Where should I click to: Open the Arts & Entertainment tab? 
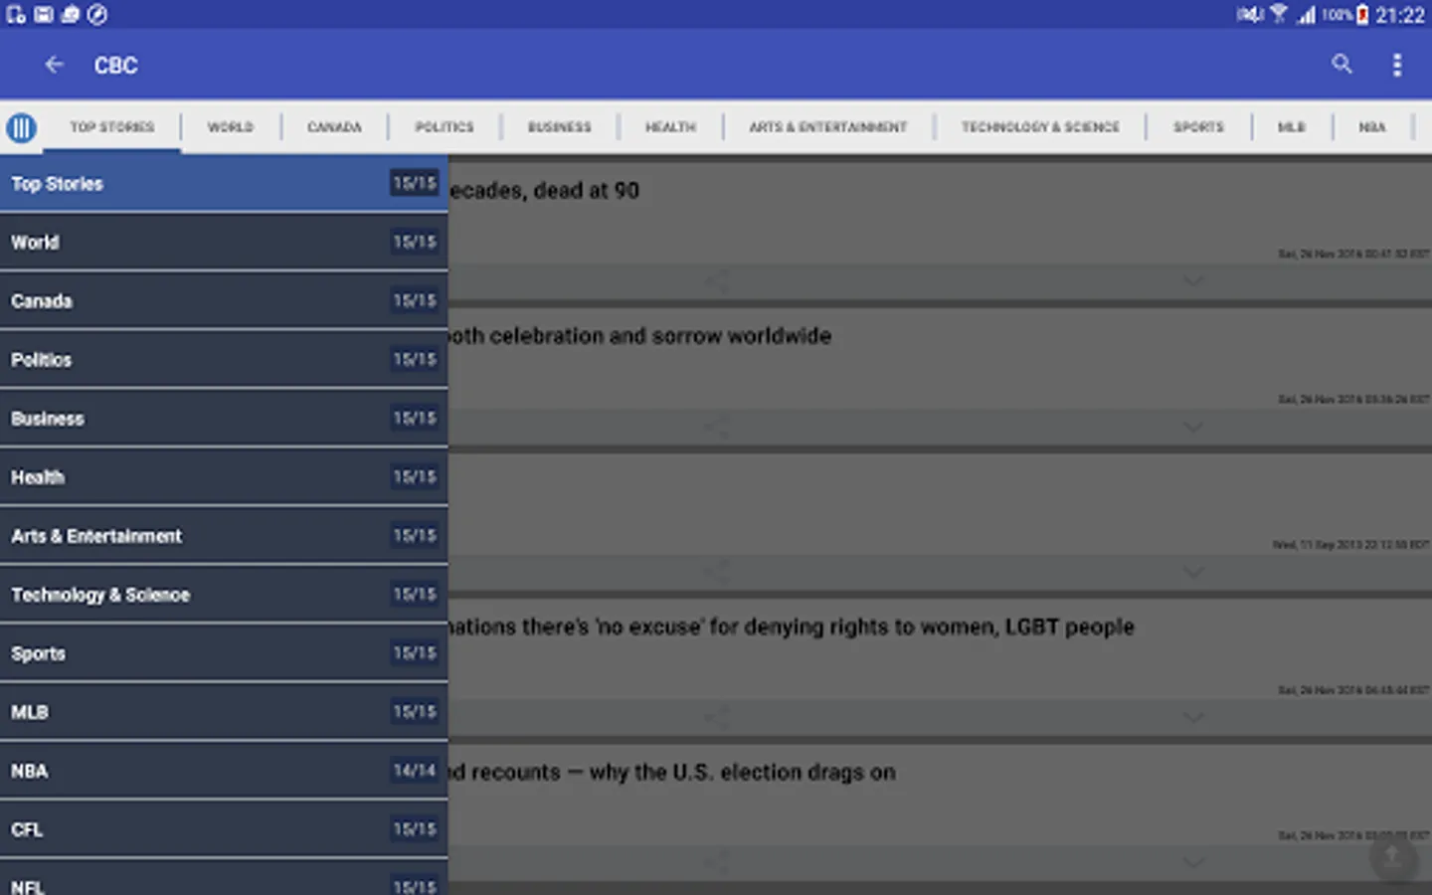(828, 127)
